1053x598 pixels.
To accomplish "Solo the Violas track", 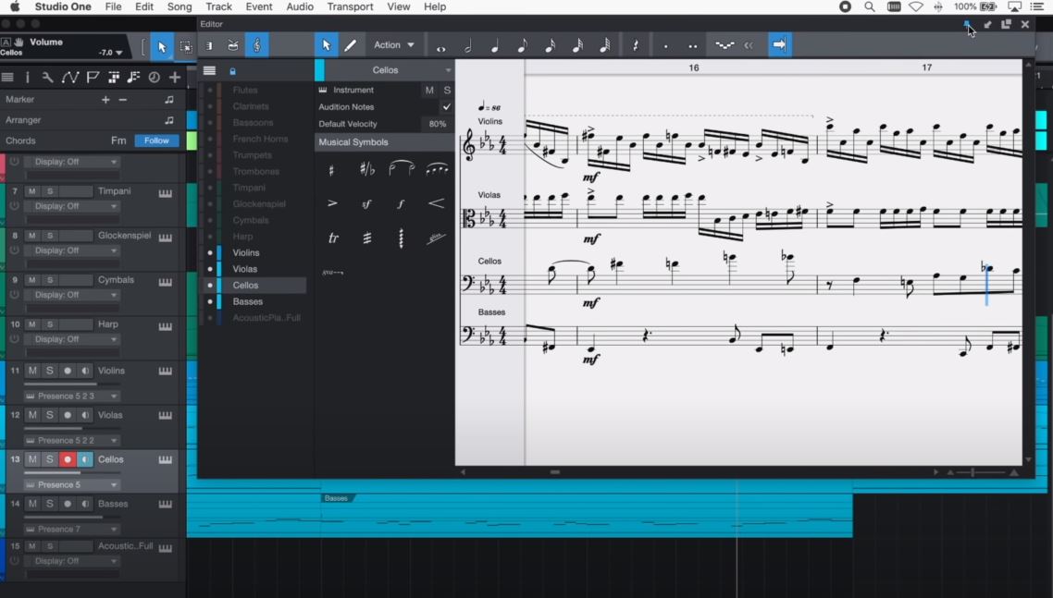I will [50, 415].
